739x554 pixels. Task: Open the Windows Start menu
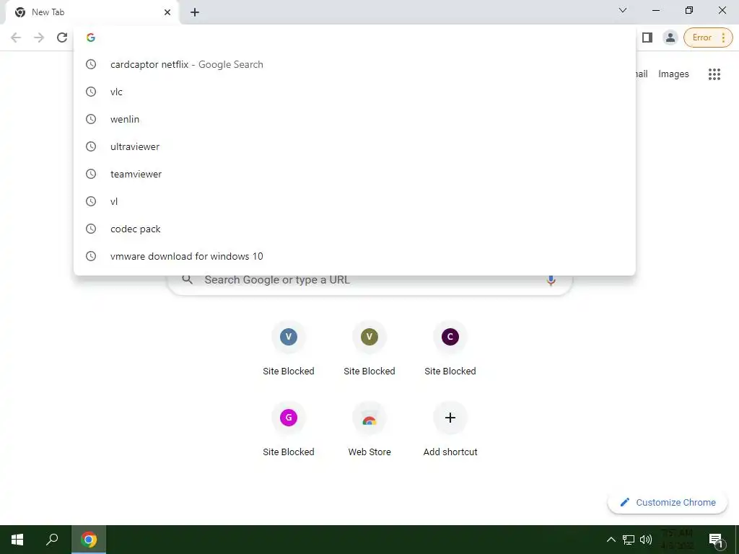point(17,540)
